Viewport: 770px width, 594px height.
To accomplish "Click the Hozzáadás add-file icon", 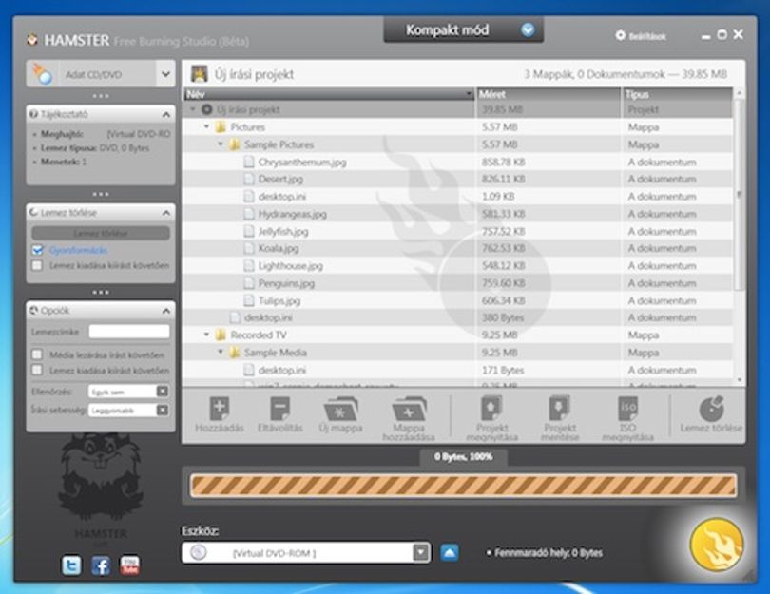I will (x=220, y=409).
